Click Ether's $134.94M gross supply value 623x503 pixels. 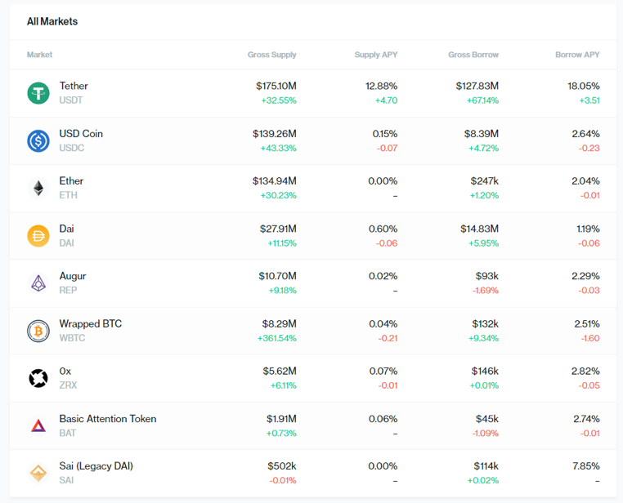[274, 181]
